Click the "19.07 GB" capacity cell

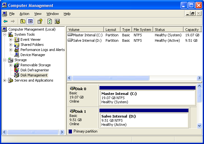(x=192, y=35)
